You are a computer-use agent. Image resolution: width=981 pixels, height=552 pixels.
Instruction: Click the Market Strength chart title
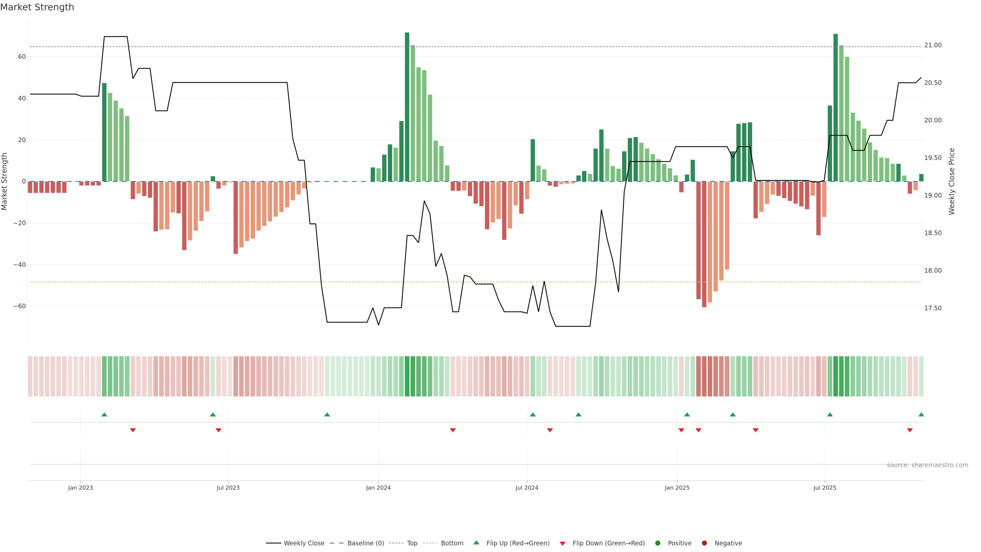click(37, 7)
